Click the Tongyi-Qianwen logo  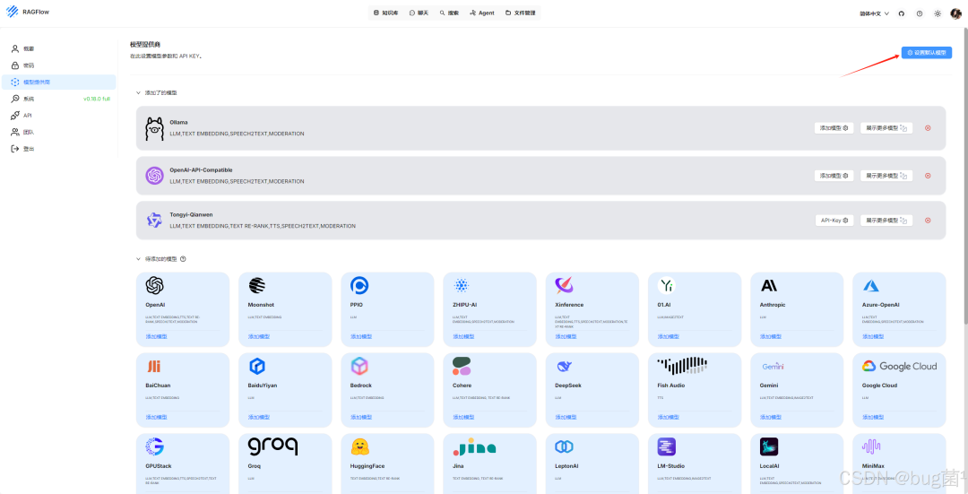(154, 220)
